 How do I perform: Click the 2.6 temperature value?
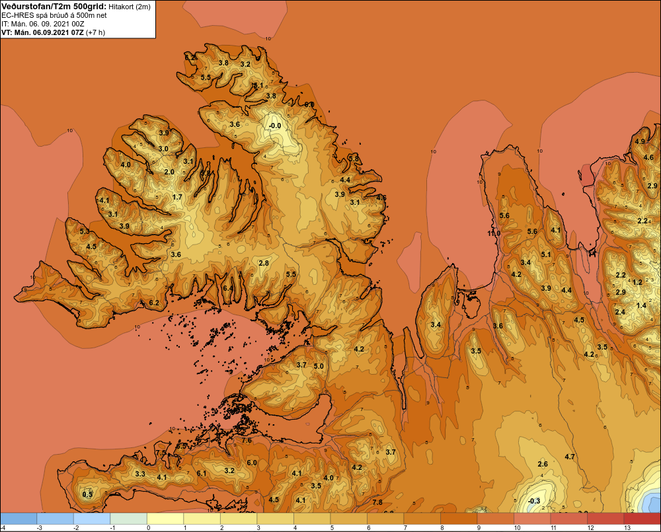click(543, 464)
